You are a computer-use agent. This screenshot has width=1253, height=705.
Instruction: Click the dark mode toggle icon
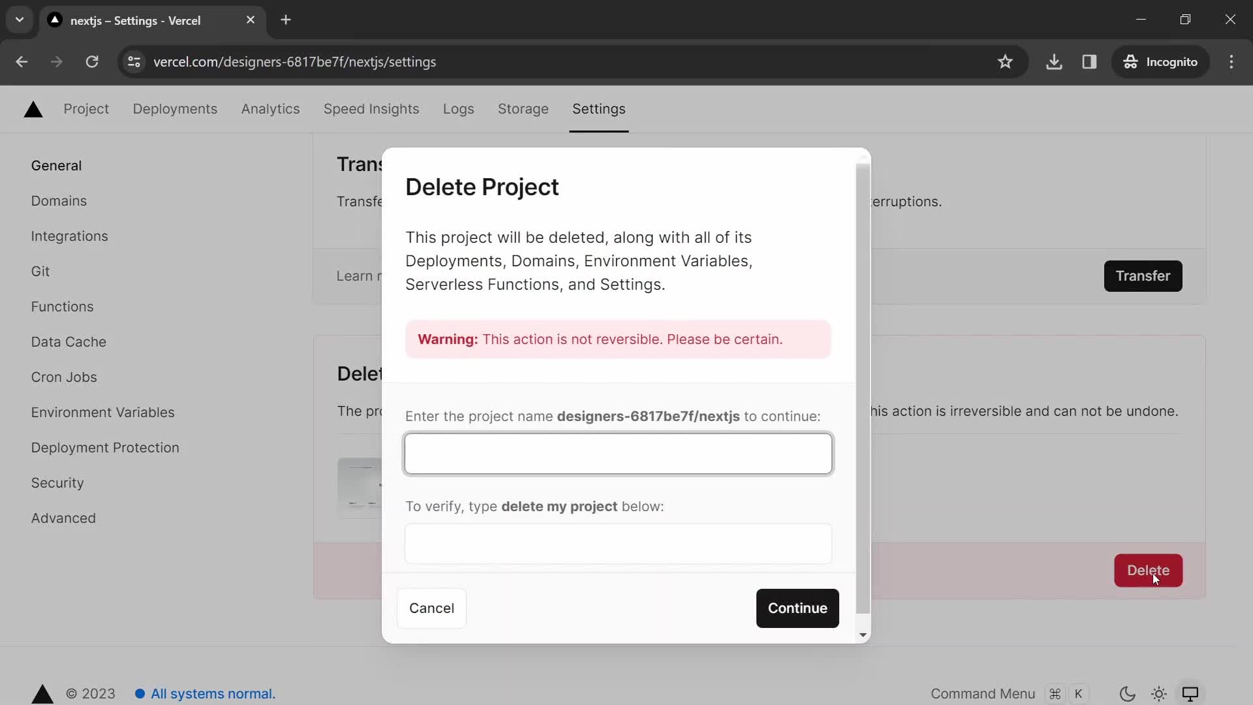[x=1127, y=693]
